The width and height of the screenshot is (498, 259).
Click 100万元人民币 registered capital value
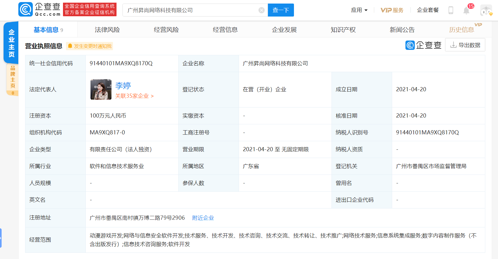(108, 115)
